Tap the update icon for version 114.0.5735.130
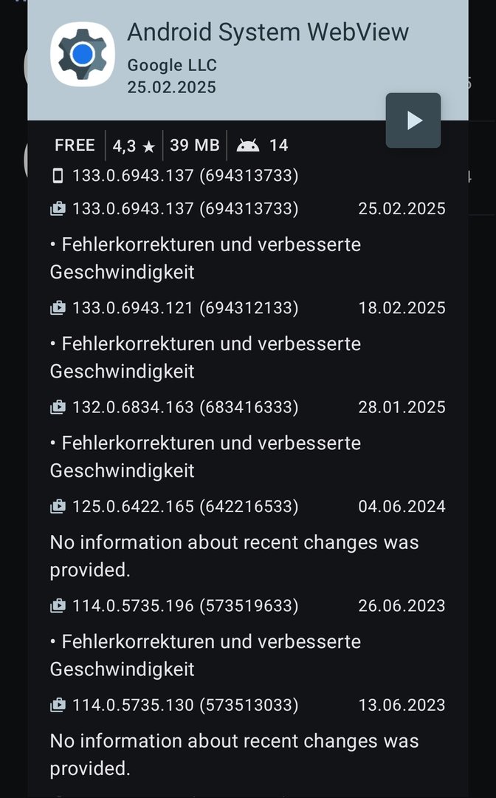This screenshot has height=798, width=496. point(58,706)
